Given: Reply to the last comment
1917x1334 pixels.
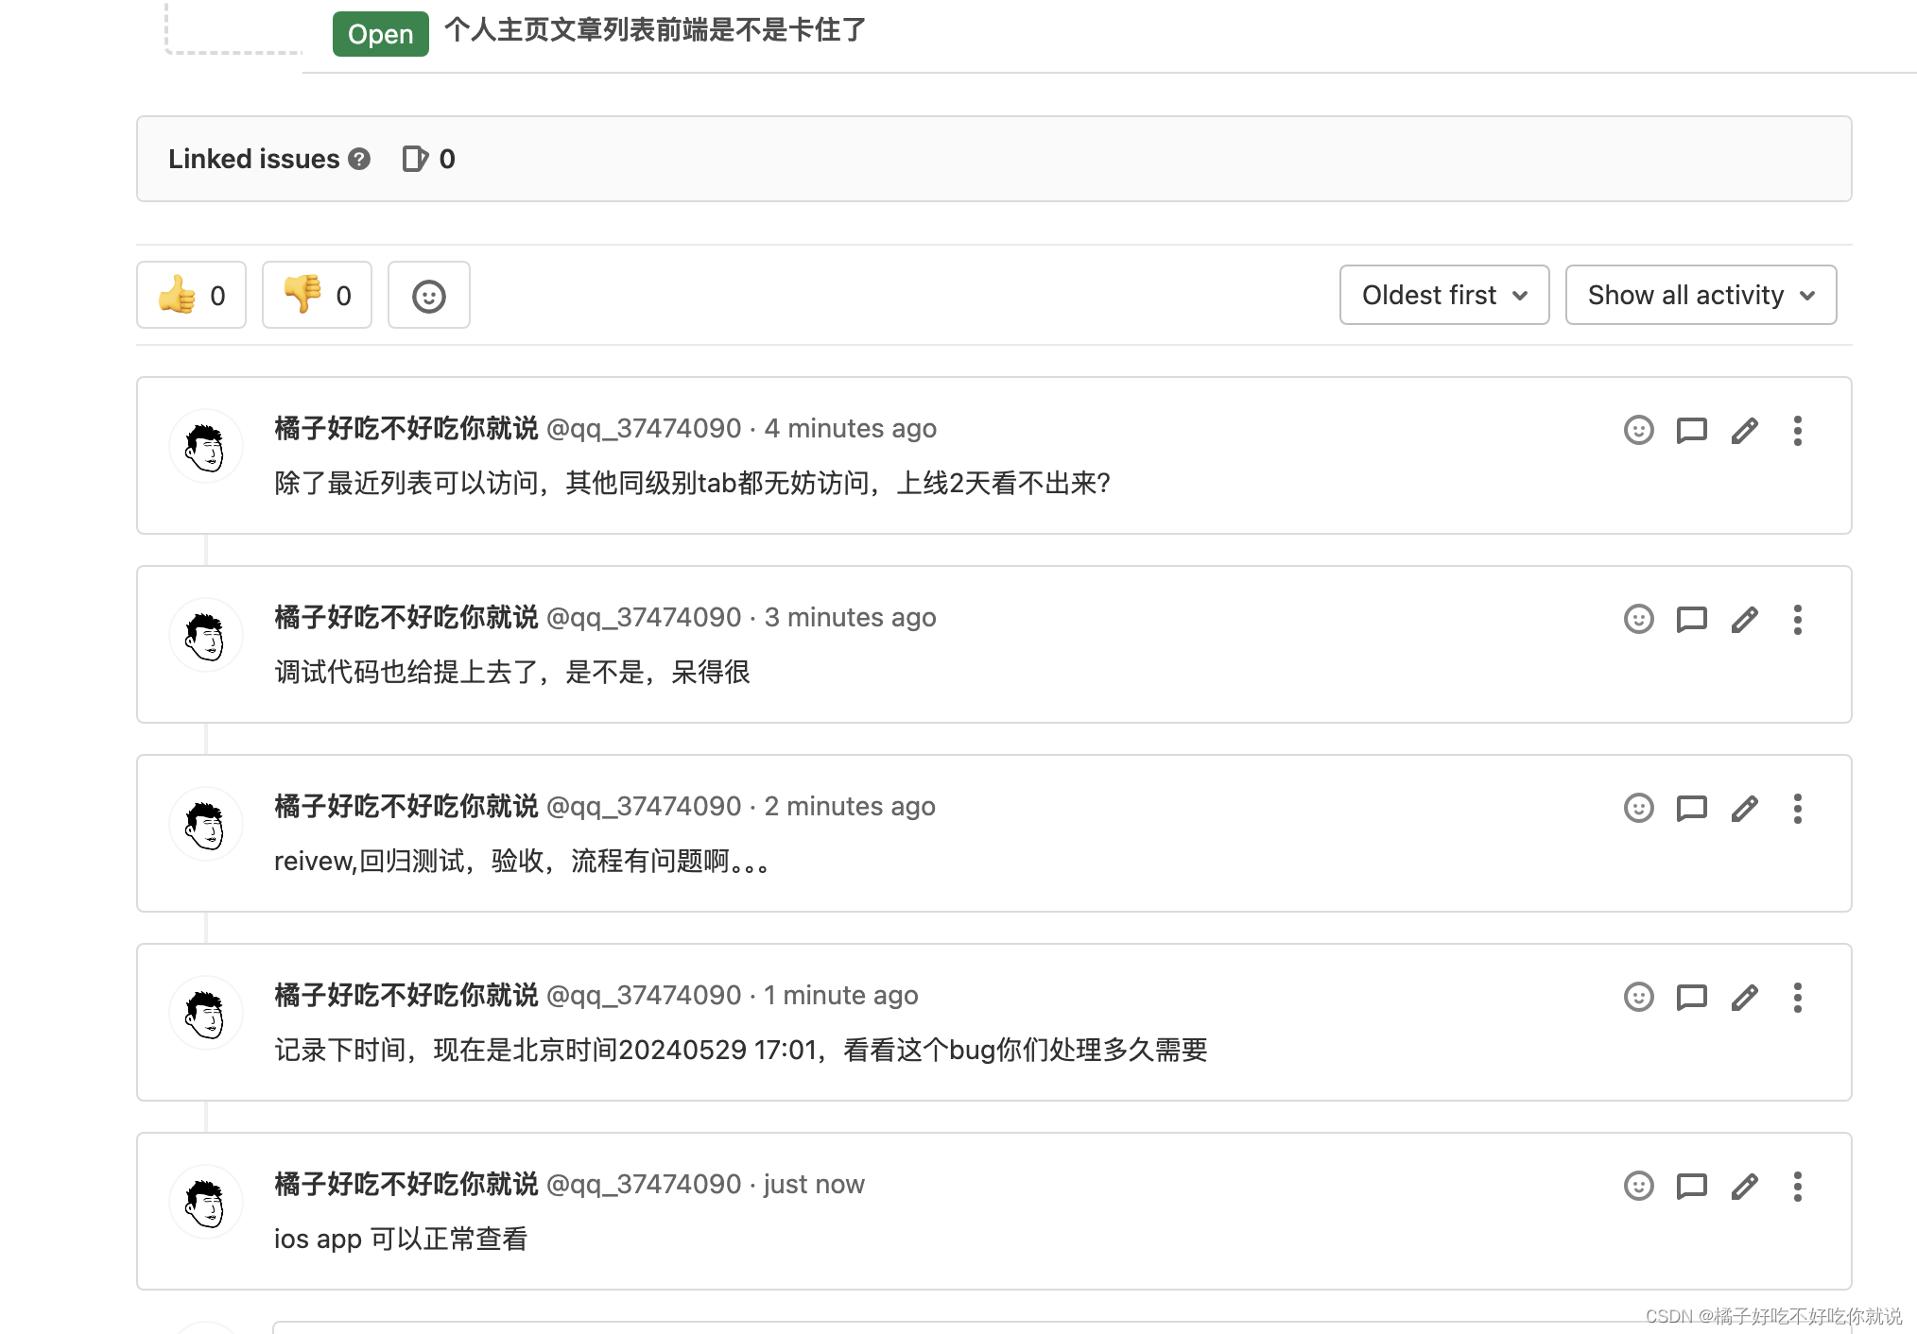Looking at the screenshot, I should point(1691,1186).
